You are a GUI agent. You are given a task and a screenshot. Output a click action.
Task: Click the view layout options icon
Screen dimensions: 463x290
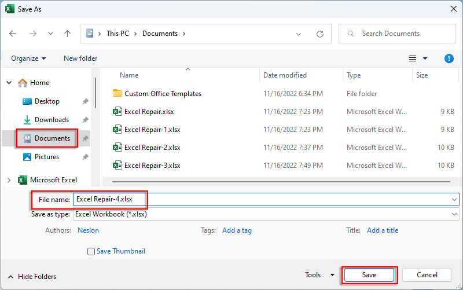pos(413,58)
